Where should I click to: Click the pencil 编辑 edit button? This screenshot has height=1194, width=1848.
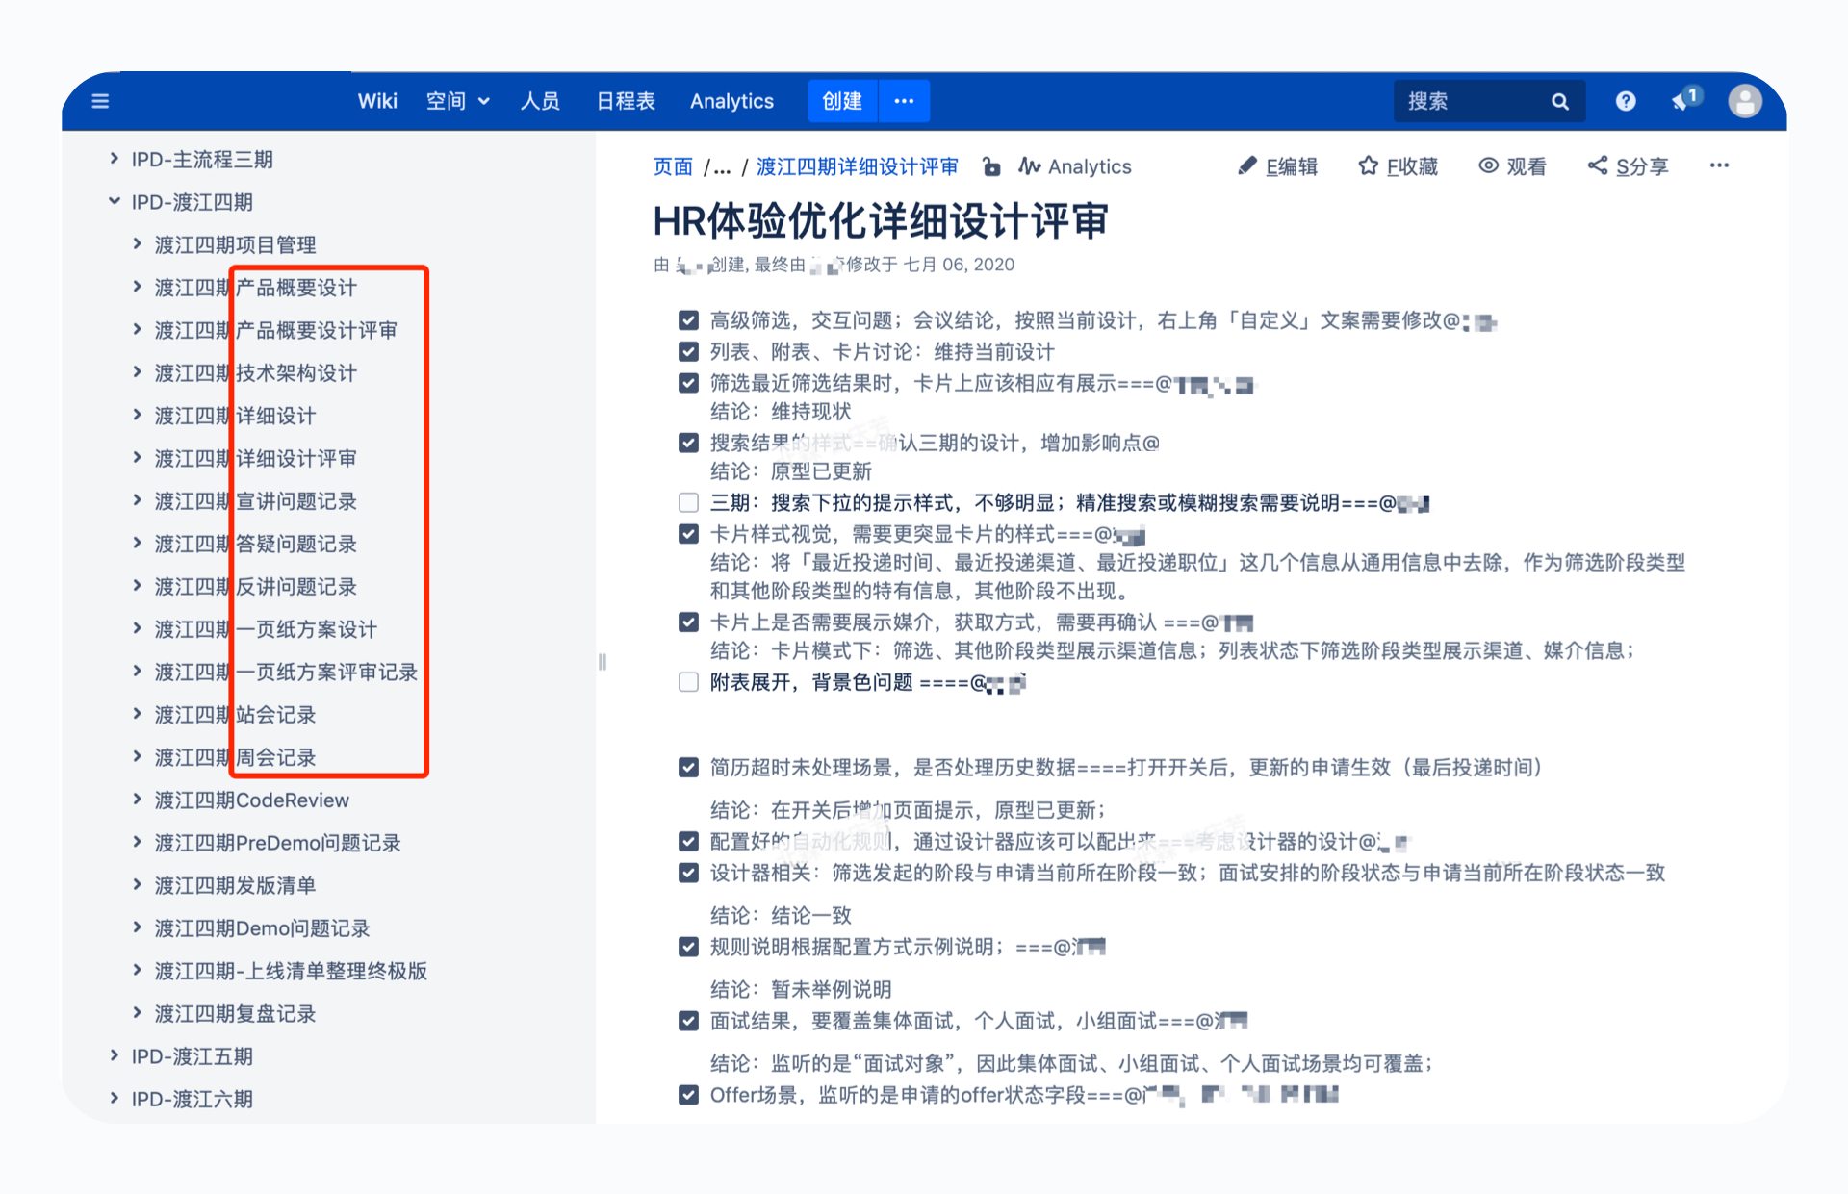coord(1277,166)
